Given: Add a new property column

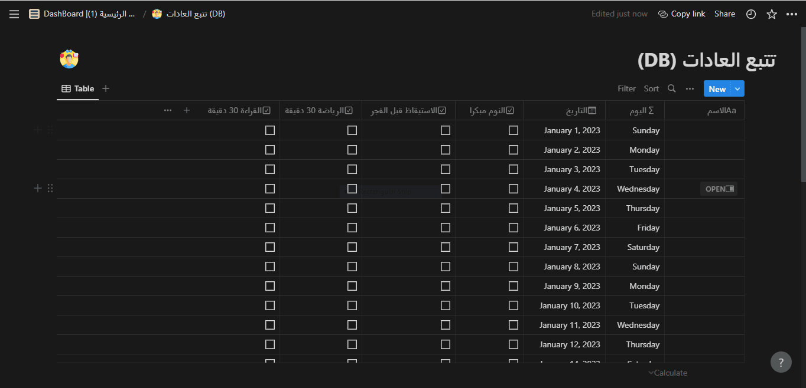Looking at the screenshot, I should 187,110.
